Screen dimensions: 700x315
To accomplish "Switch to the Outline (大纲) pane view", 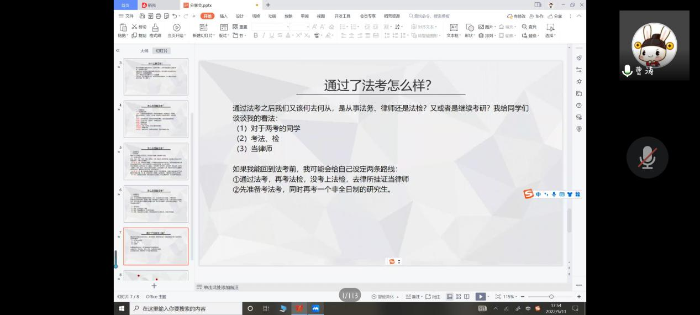I will tap(144, 51).
